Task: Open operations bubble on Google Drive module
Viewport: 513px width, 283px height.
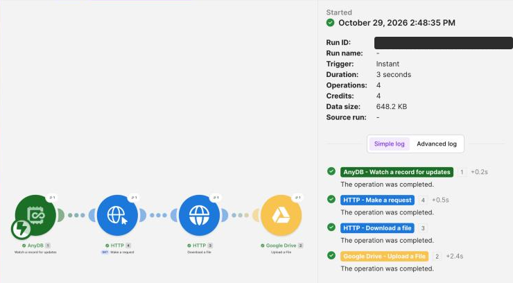Action: pyautogui.click(x=297, y=197)
